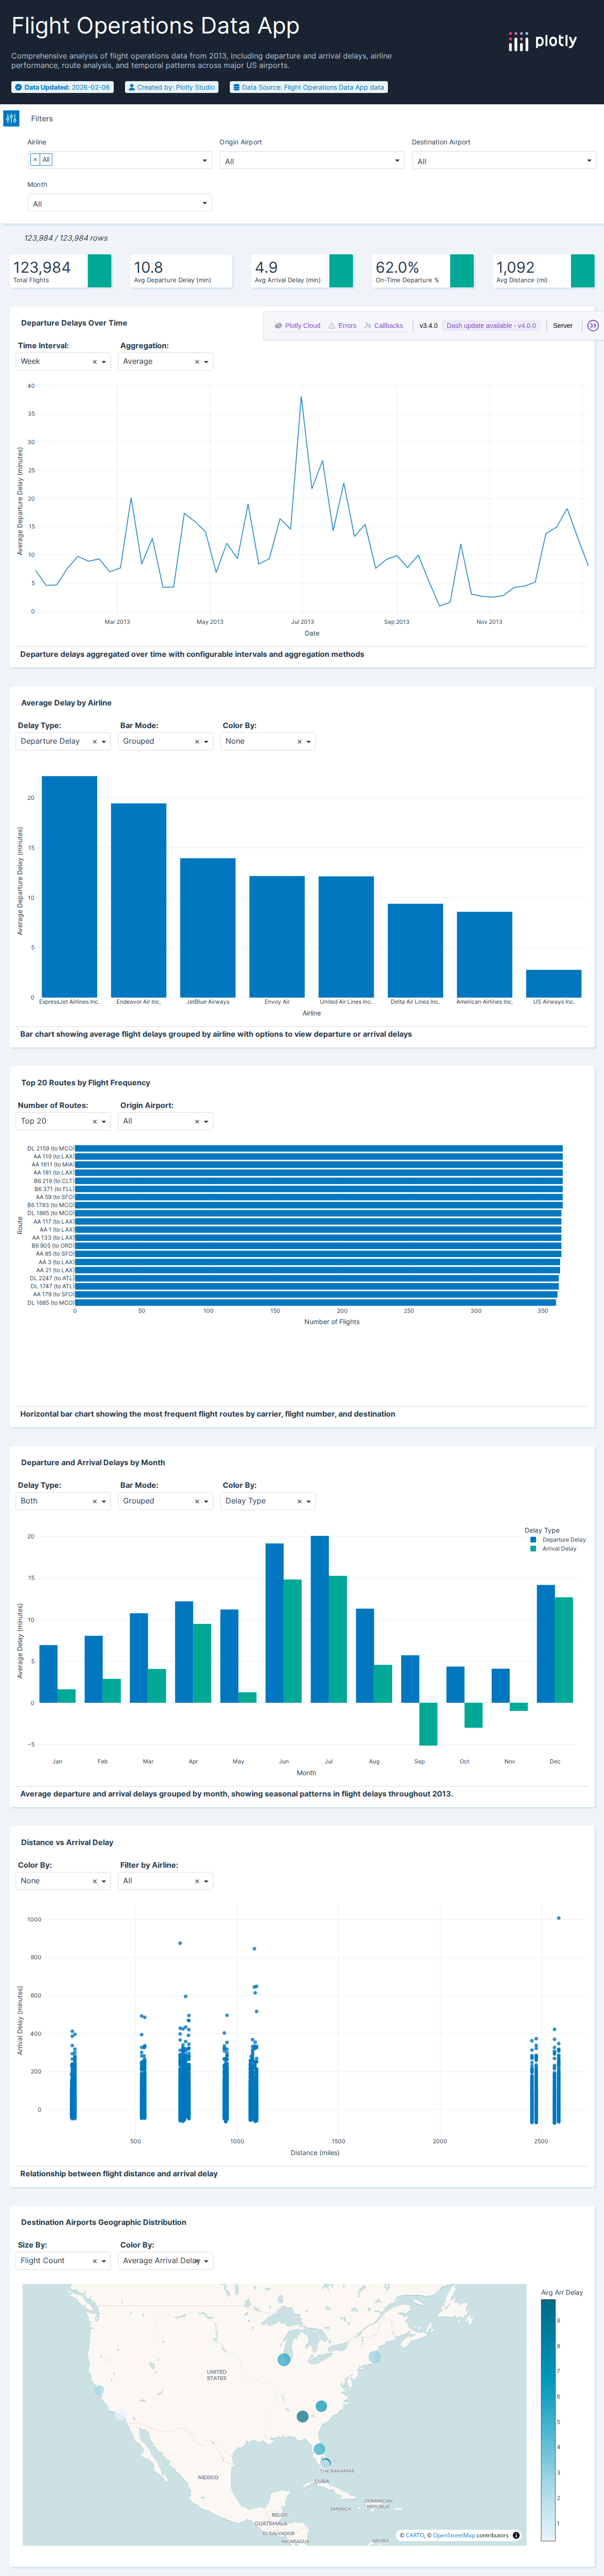Open the OpenStreetMap attribution link
The height and width of the screenshot is (2576, 604).
454,2535
